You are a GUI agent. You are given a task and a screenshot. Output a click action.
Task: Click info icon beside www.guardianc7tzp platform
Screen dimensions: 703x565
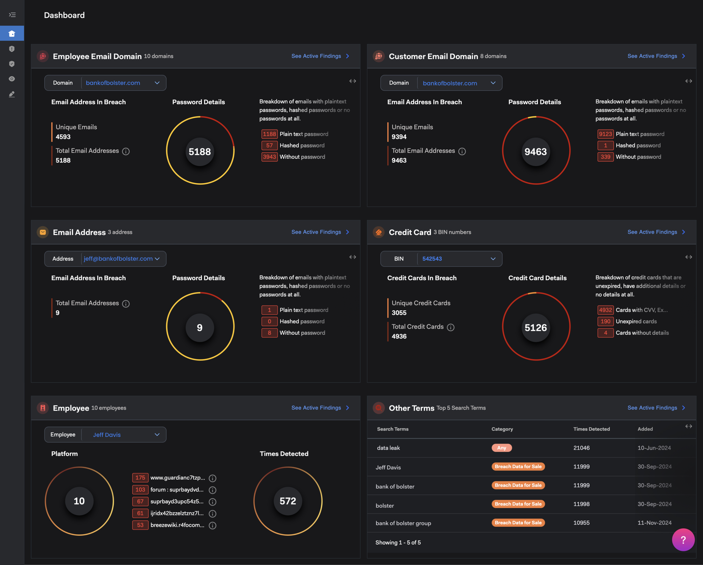(x=212, y=478)
